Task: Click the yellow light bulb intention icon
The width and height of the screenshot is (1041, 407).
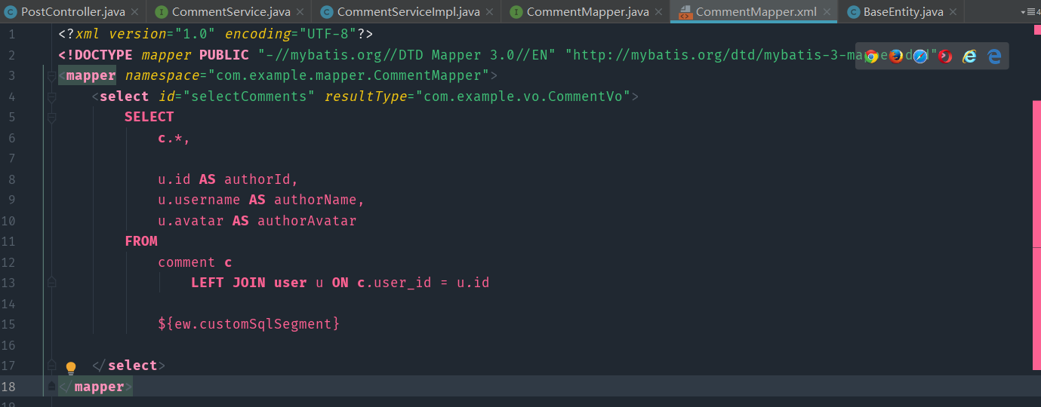Action: [x=71, y=368]
